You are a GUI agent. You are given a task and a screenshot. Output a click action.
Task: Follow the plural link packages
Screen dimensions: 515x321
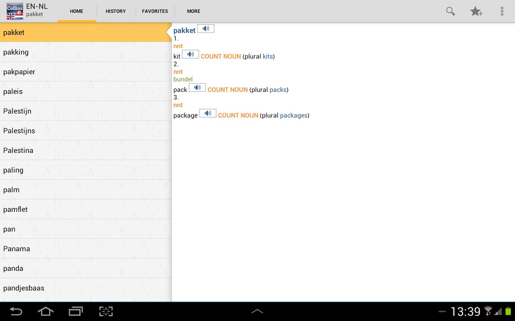pos(294,116)
